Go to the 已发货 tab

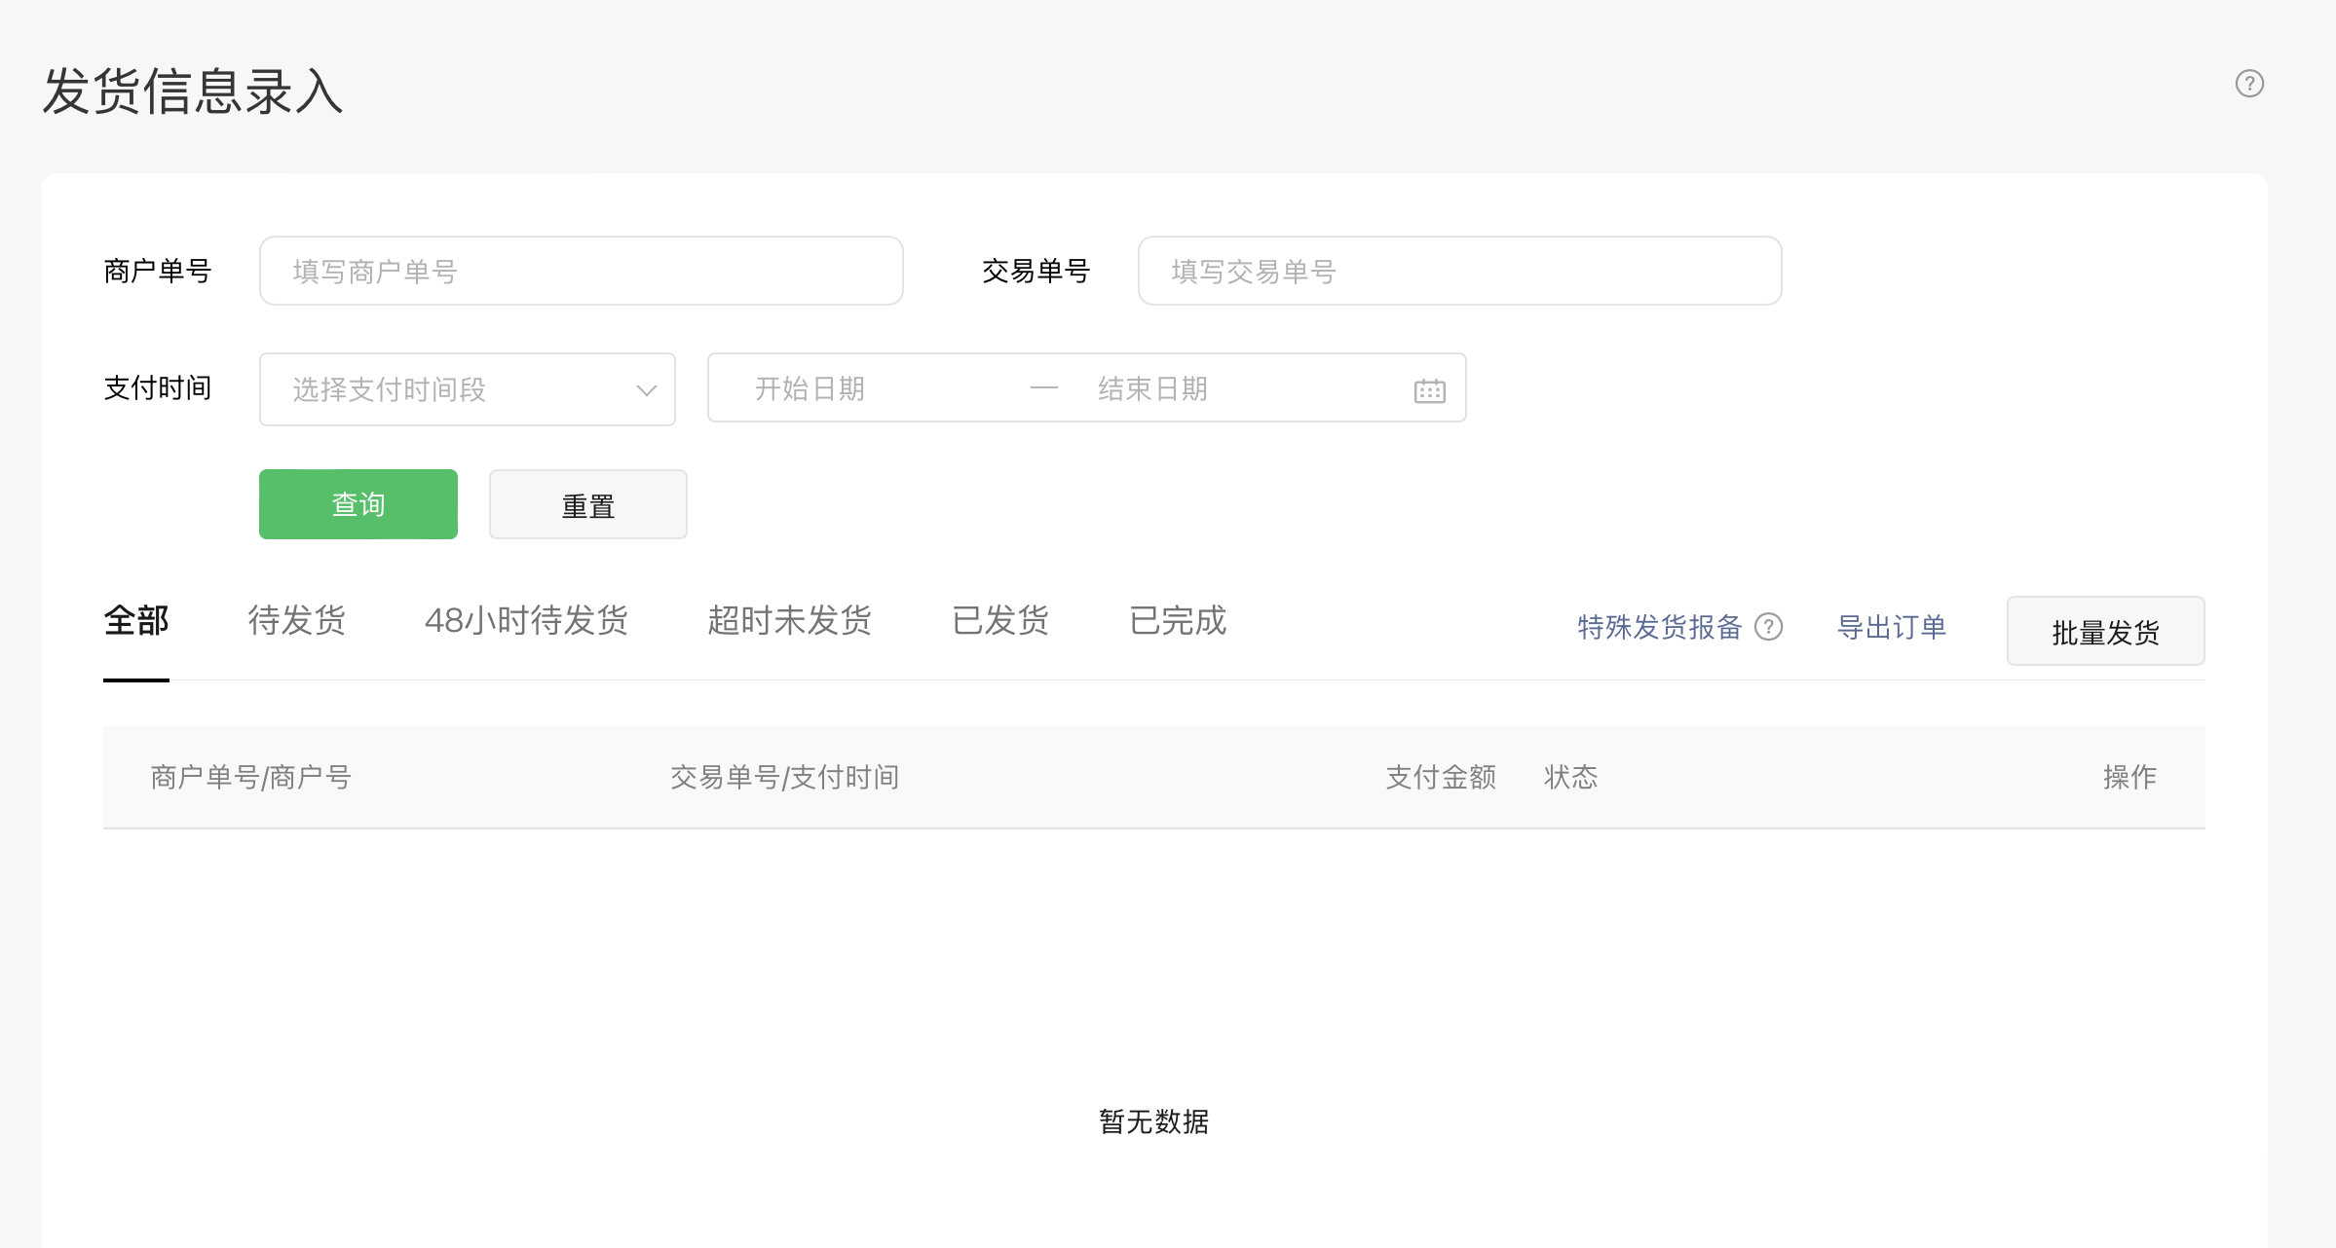(1000, 621)
